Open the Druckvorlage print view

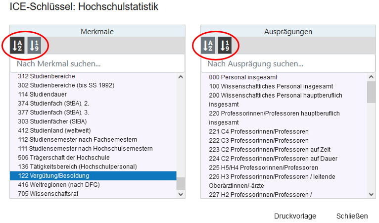click(x=295, y=216)
